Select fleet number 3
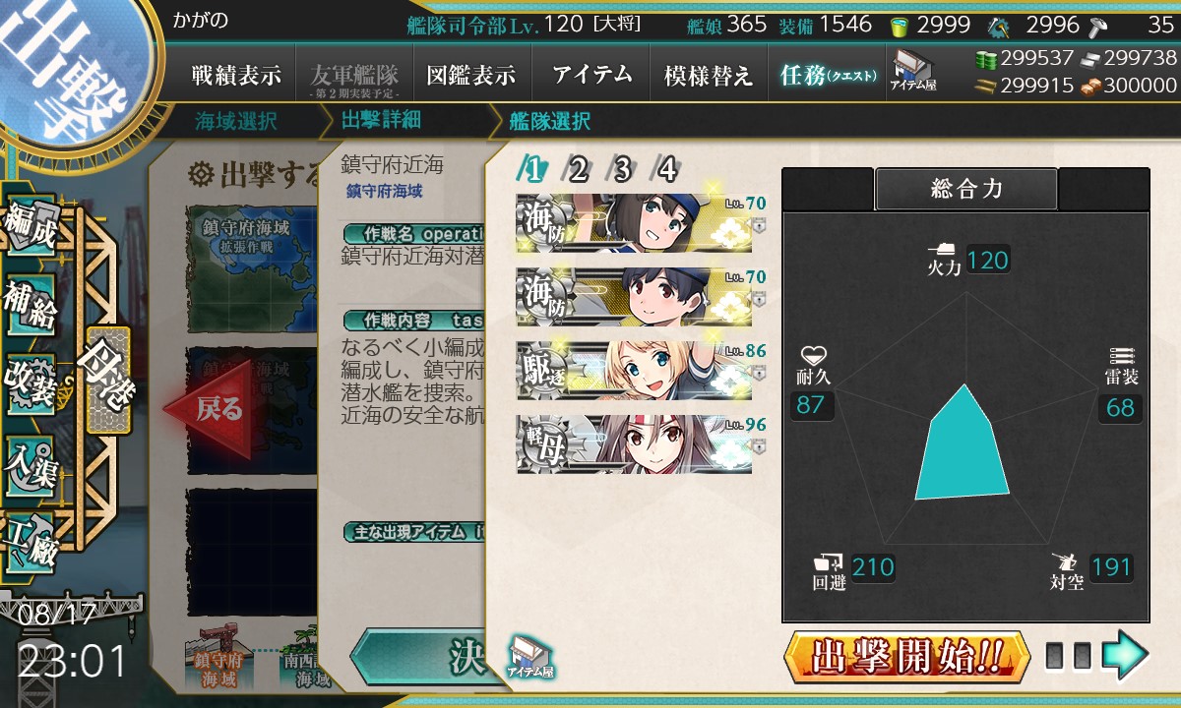Screen dimensions: 1181x708 [x=622, y=170]
